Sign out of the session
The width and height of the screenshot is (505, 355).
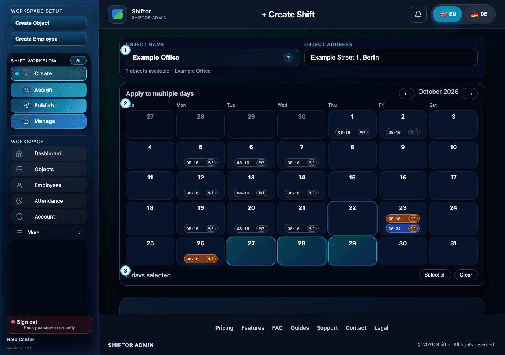click(x=49, y=325)
